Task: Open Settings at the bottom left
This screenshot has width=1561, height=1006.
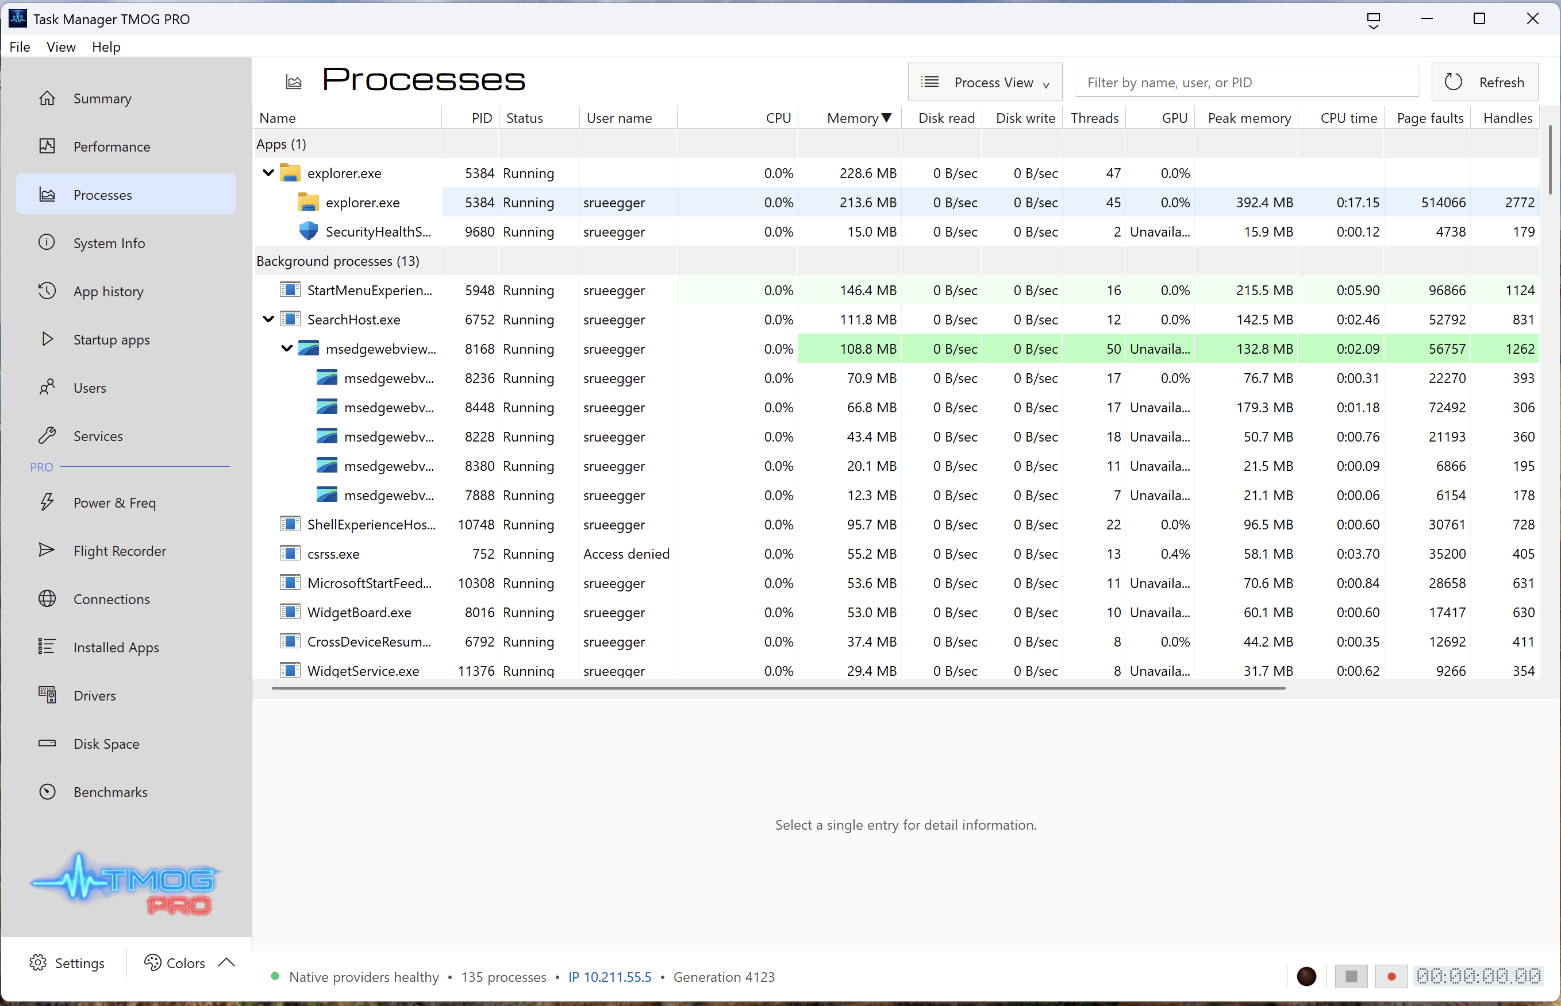Action: pos(67,963)
